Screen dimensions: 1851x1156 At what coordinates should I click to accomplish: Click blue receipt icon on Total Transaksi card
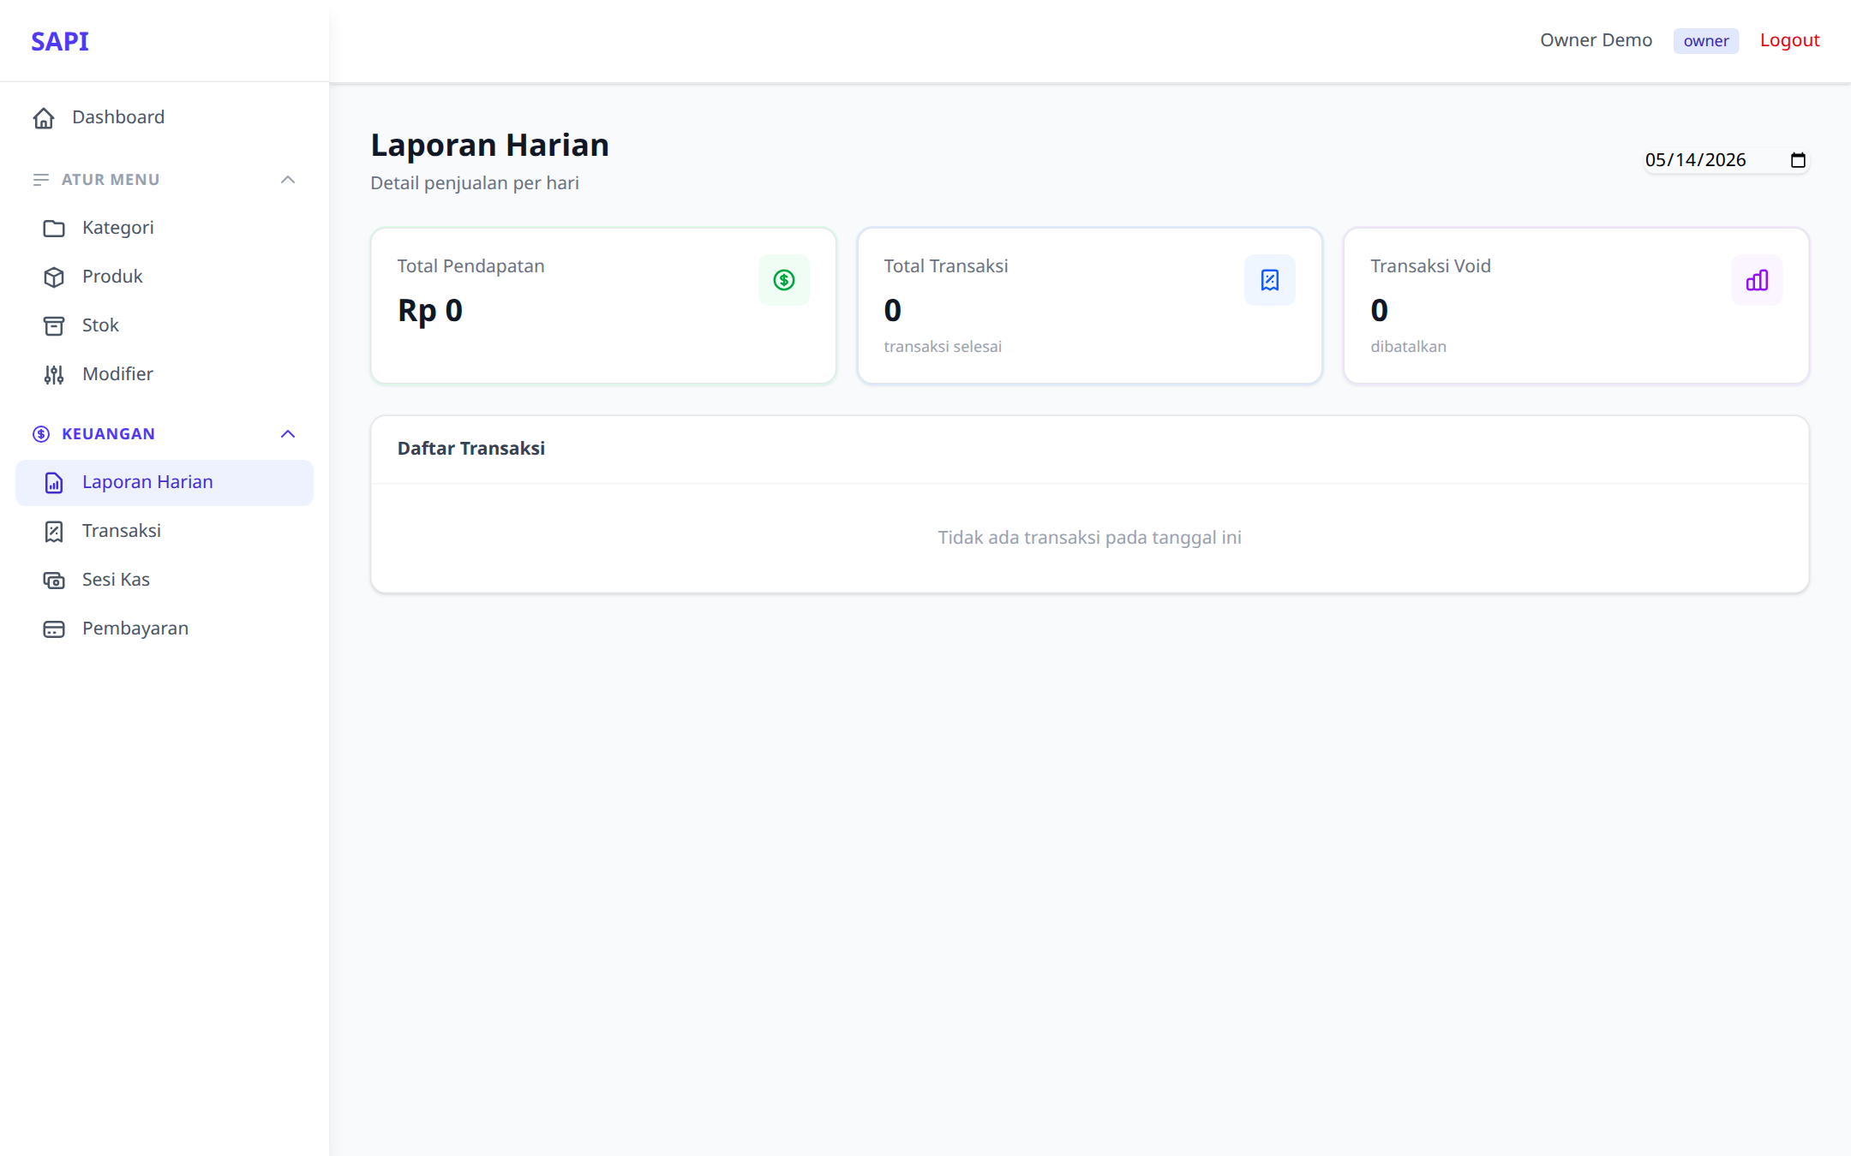coord(1270,280)
